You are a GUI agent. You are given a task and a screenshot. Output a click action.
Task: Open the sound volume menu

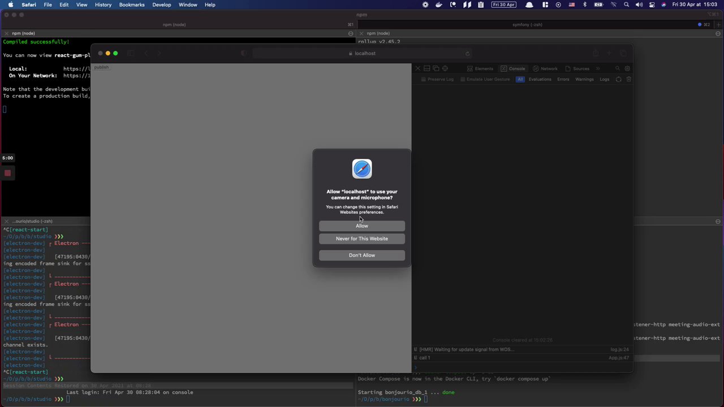pyautogui.click(x=639, y=5)
